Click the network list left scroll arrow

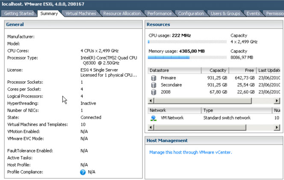pyautogui.click(x=151, y=127)
